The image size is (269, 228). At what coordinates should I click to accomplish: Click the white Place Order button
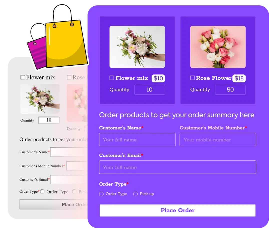click(177, 210)
